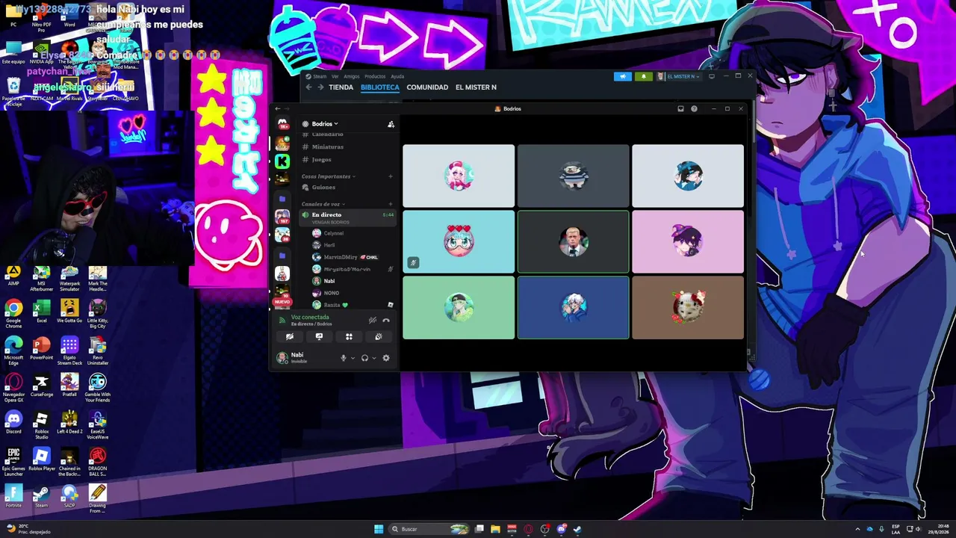The height and width of the screenshot is (538, 956).
Task: Open Discord direct messages home icon
Action: pyautogui.click(x=282, y=124)
